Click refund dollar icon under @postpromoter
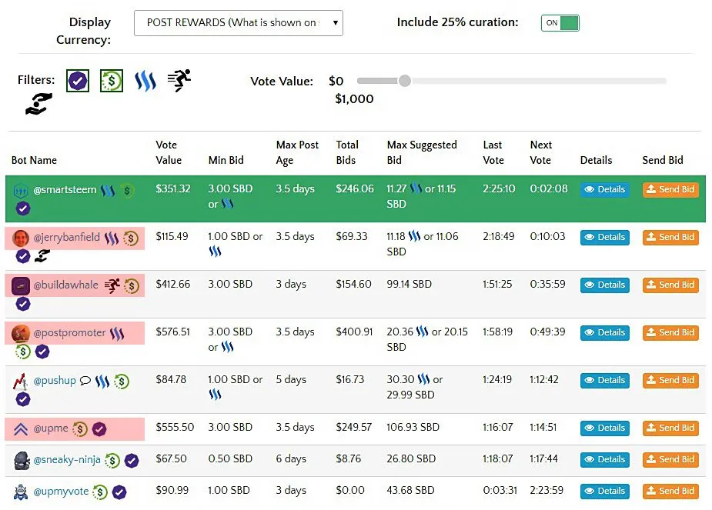Screen dimensions: 712x510 coord(23,352)
